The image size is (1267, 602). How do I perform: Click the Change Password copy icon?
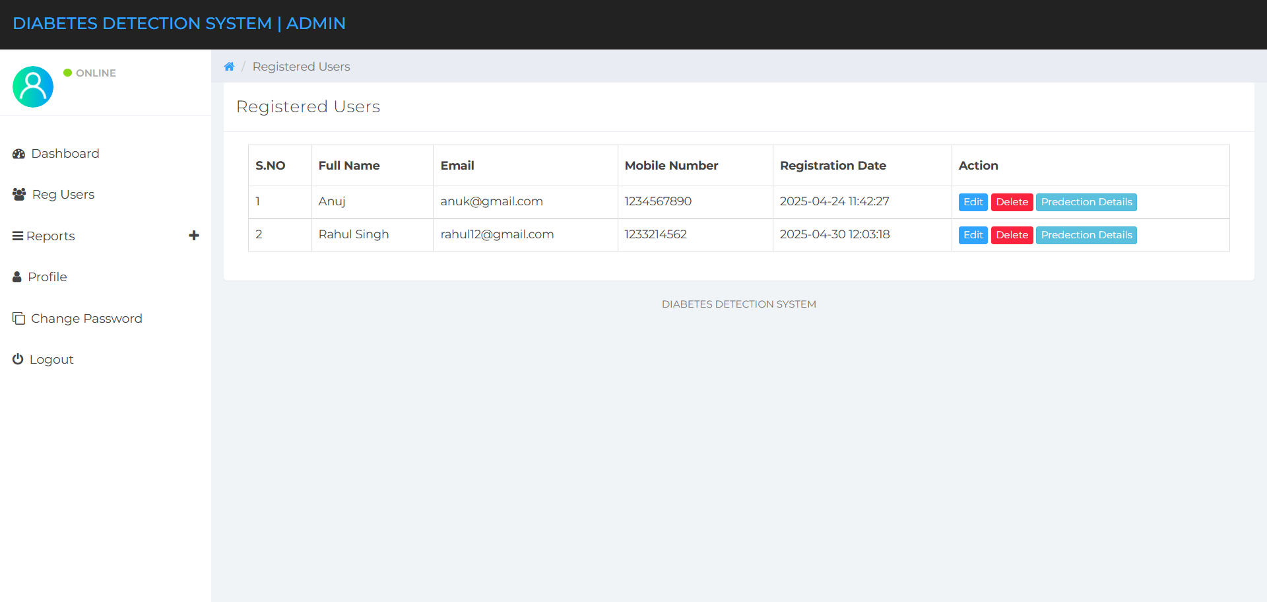click(x=17, y=318)
